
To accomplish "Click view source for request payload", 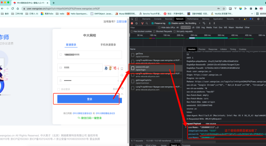I will pos(211,124).
